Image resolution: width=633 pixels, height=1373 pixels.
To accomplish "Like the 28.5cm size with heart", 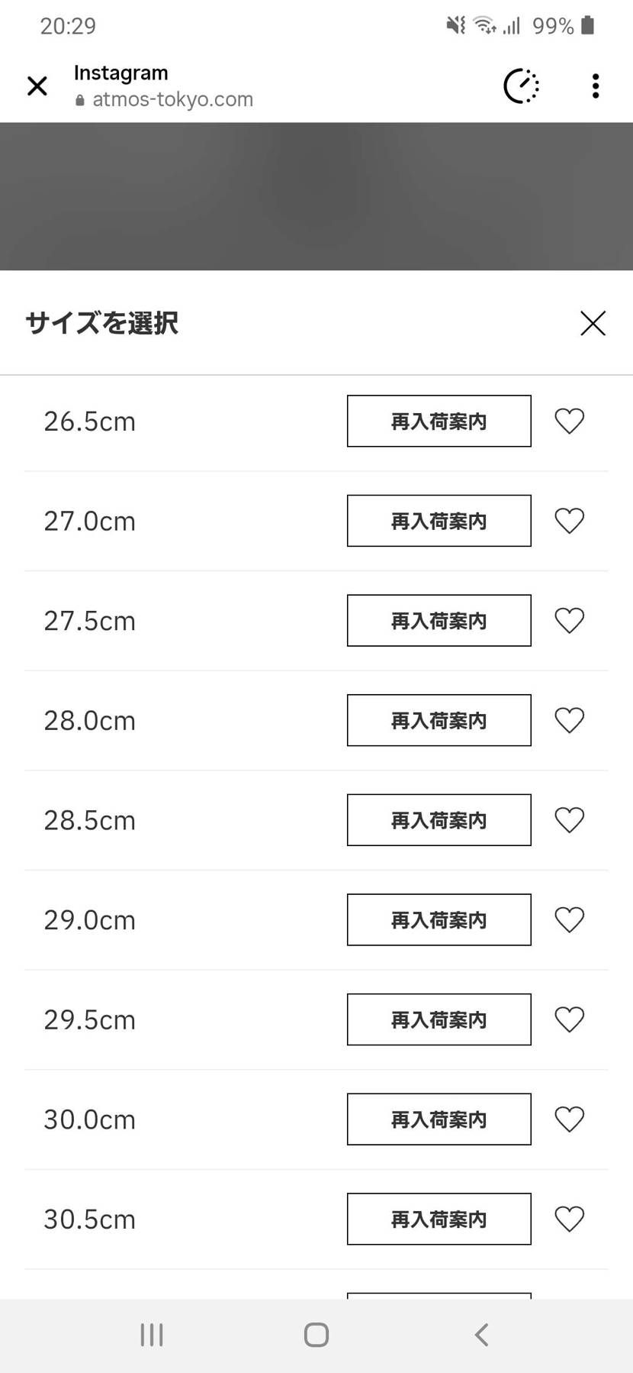I will [569, 820].
